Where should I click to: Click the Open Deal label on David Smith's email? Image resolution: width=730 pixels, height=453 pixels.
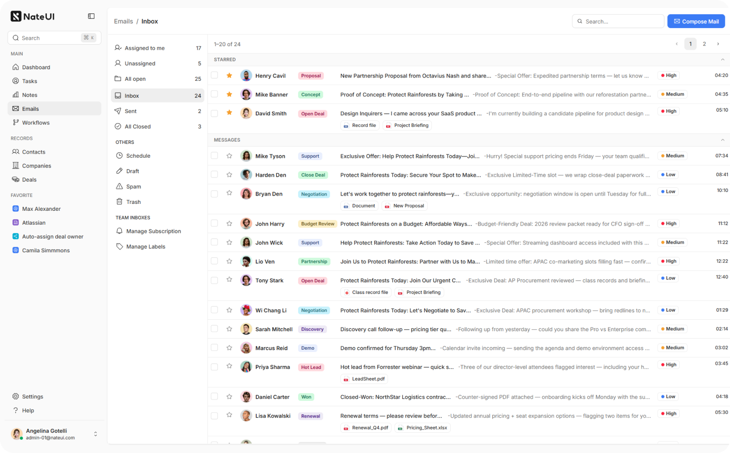pos(313,113)
